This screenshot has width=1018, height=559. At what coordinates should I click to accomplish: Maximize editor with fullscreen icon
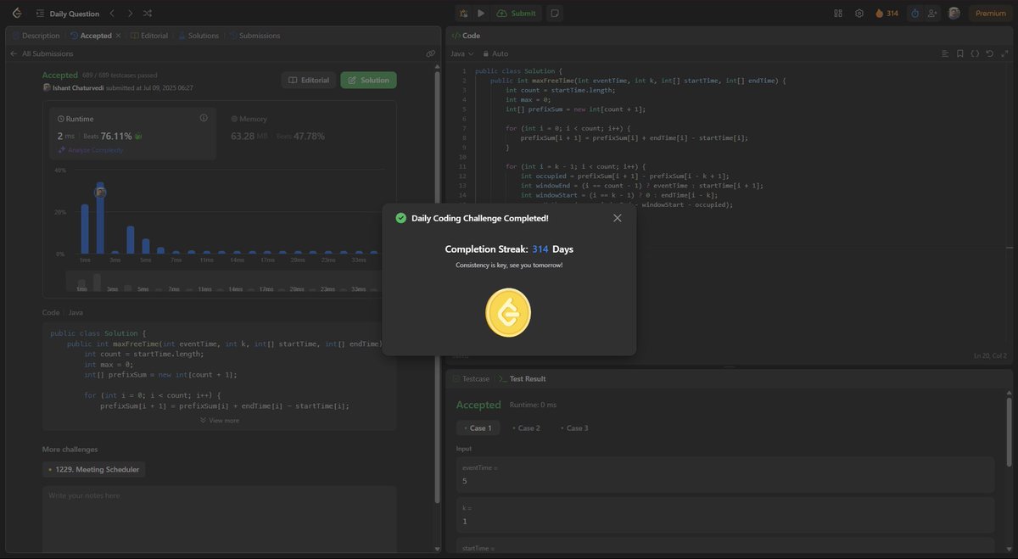(1004, 53)
